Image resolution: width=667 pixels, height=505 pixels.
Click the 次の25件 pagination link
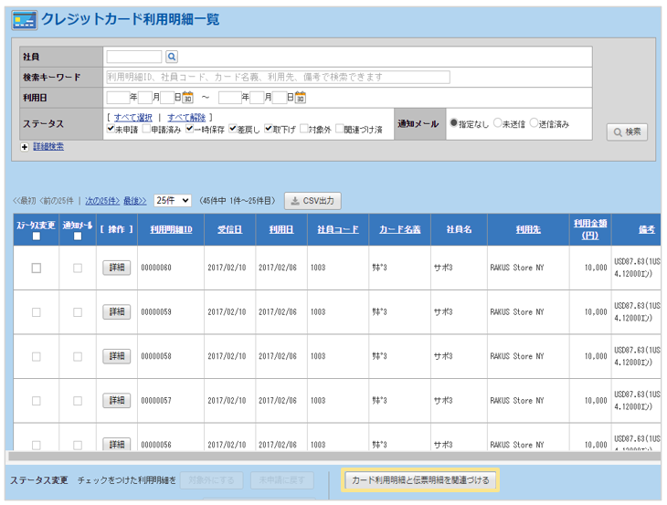102,200
